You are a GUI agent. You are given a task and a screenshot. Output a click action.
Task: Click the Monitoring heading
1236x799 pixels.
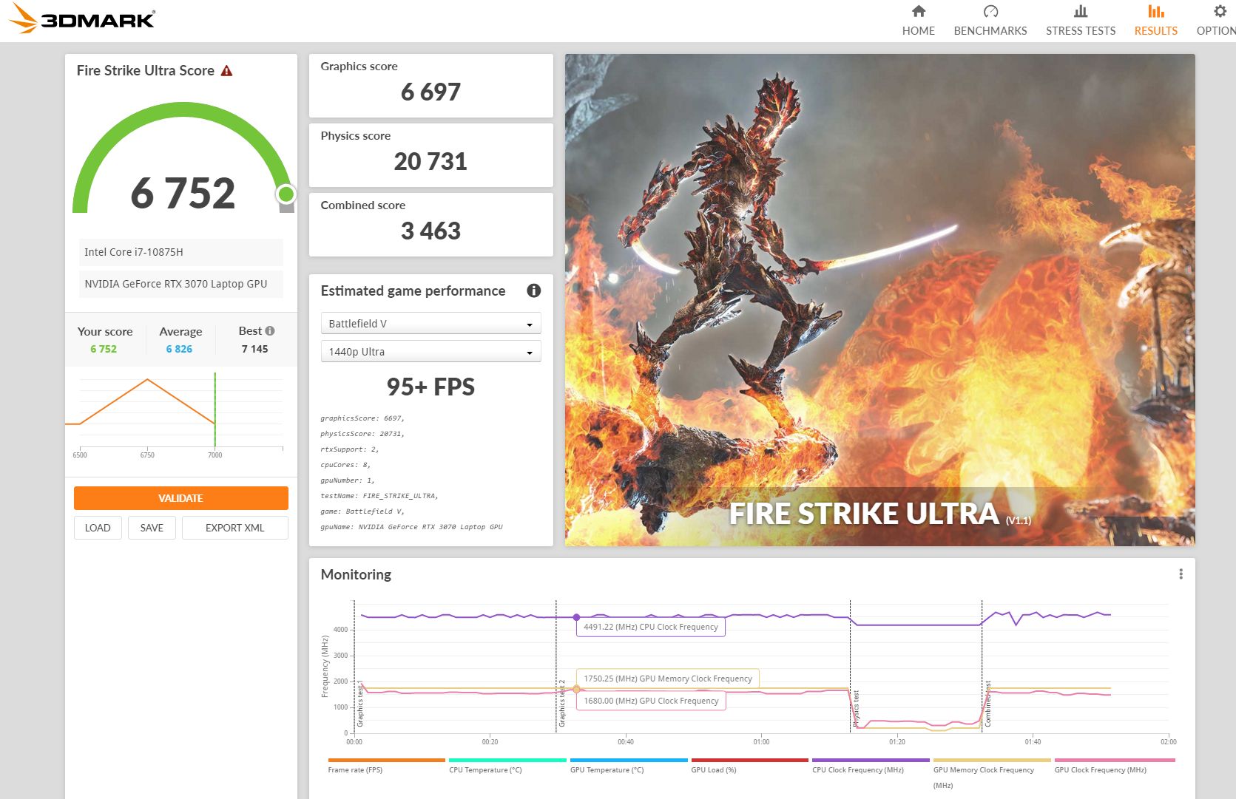pos(356,575)
